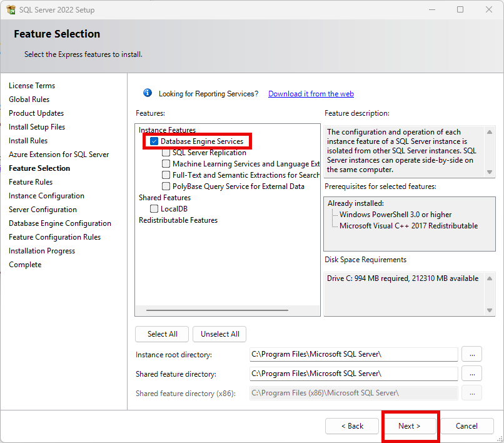504x443 pixels.
Task: Click the Shared feature directory text field
Action: point(353,374)
